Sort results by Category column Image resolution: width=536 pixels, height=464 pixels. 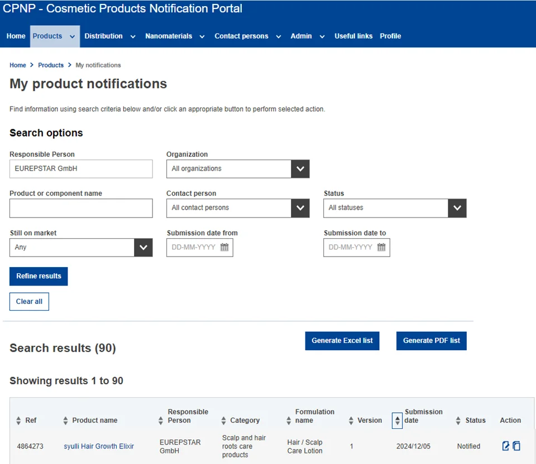(224, 420)
